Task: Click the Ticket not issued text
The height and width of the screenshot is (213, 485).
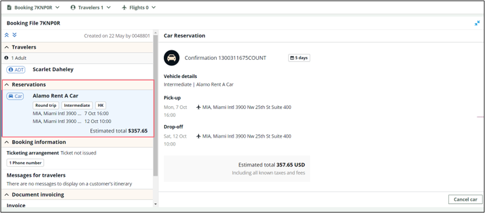Action: tap(78, 153)
